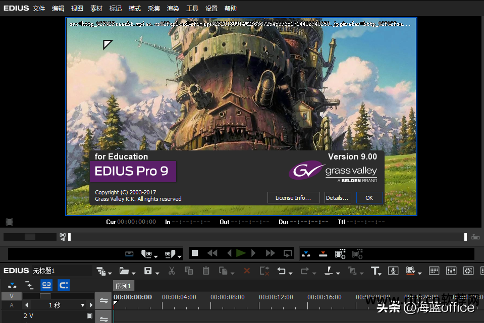This screenshot has height=323, width=484.
Task: Open the 文件 menu
Action: [x=39, y=9]
